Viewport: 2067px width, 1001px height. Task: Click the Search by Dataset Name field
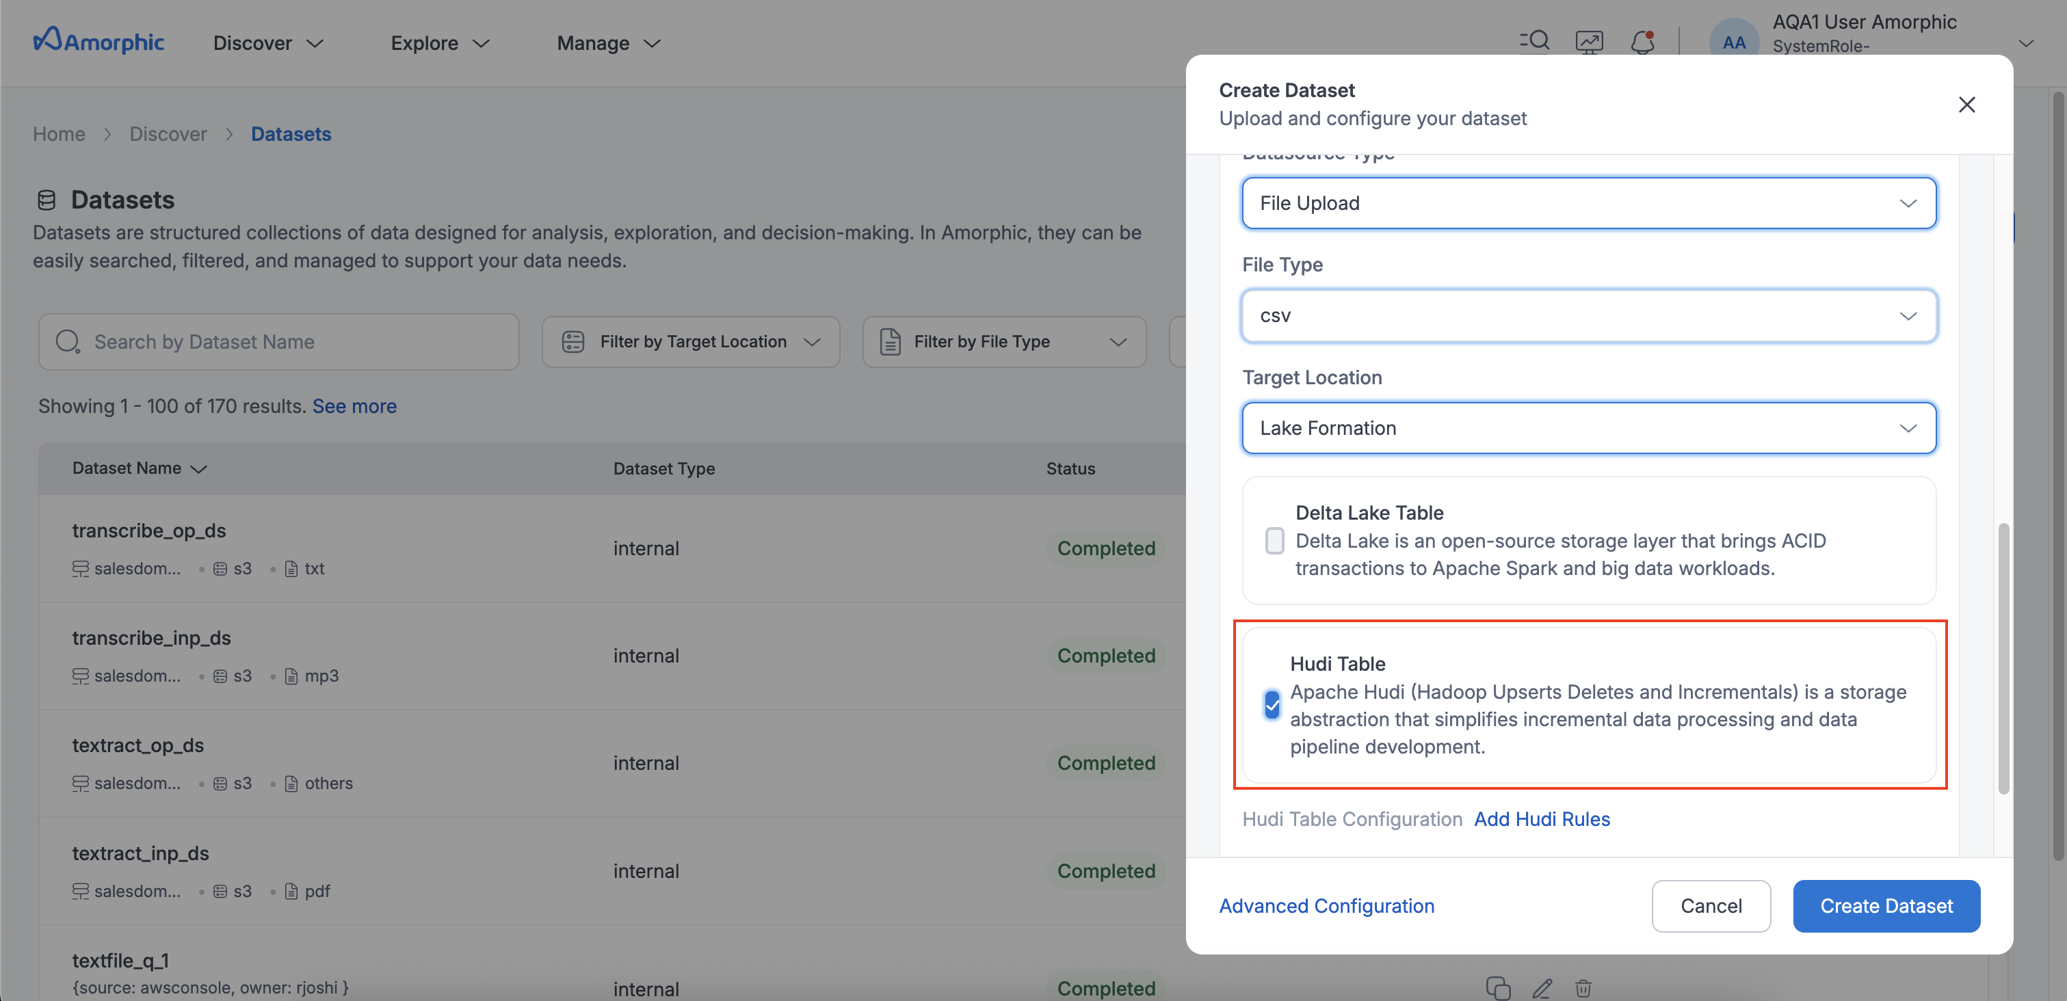pos(278,342)
